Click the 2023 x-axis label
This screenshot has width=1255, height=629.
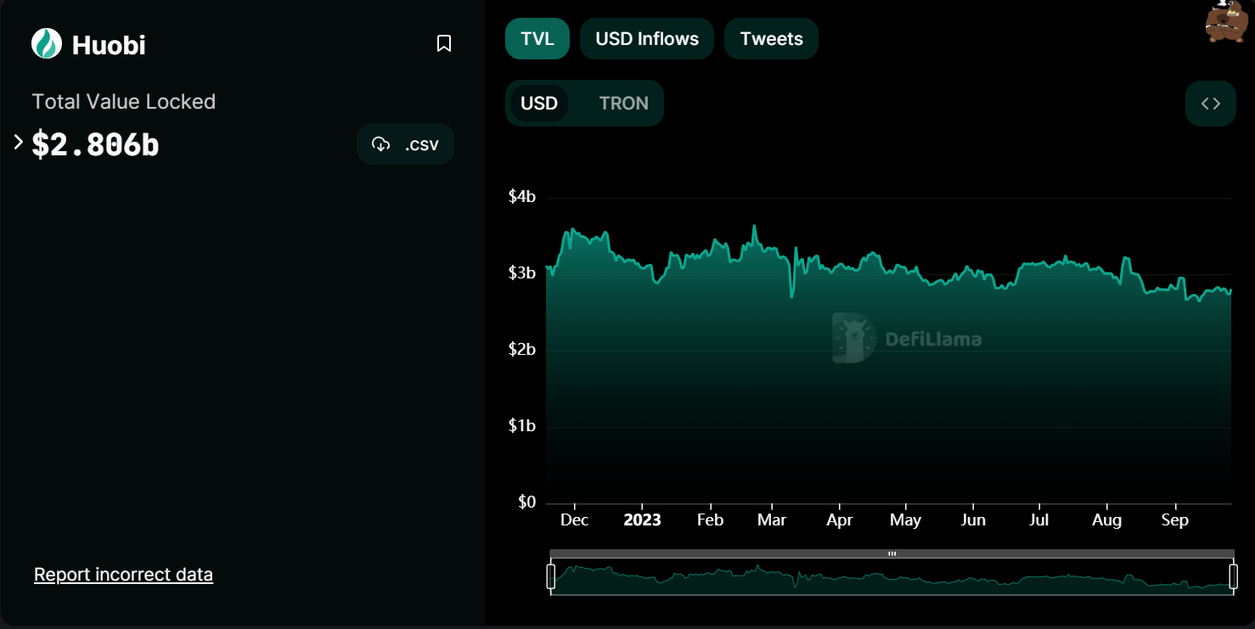point(642,520)
